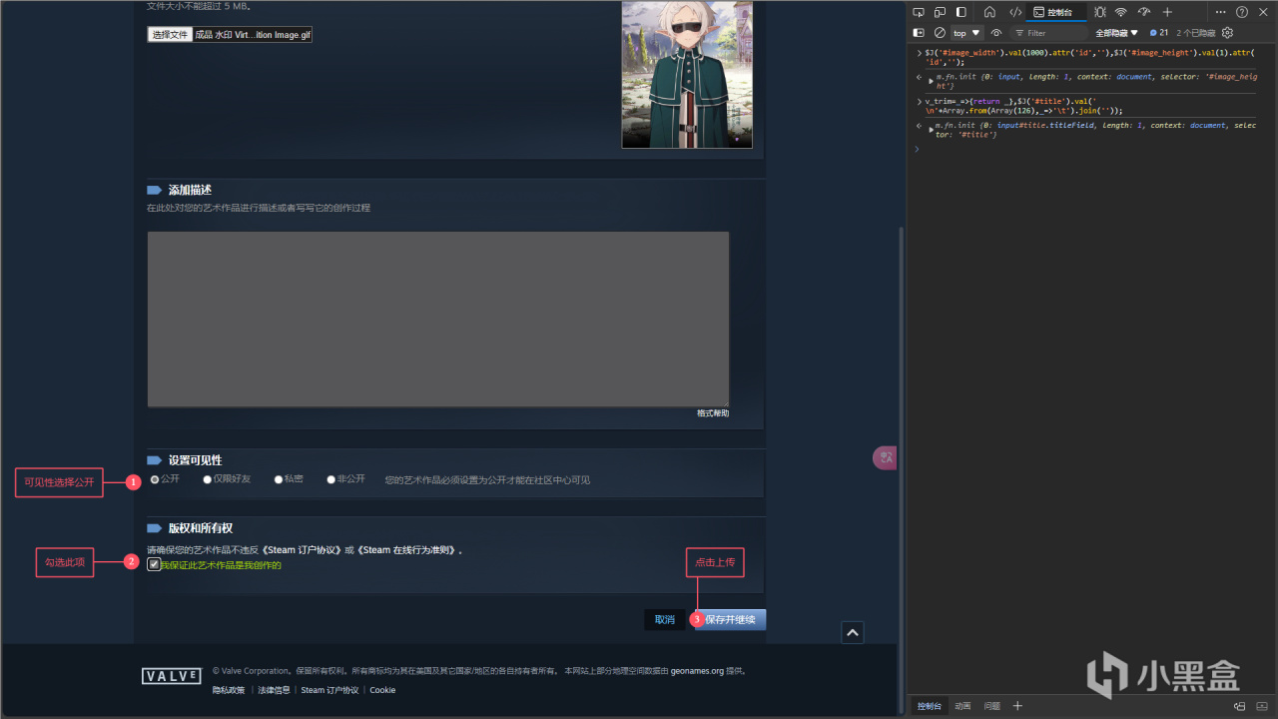
Task: Open the geonames.org link
Action: (x=697, y=671)
